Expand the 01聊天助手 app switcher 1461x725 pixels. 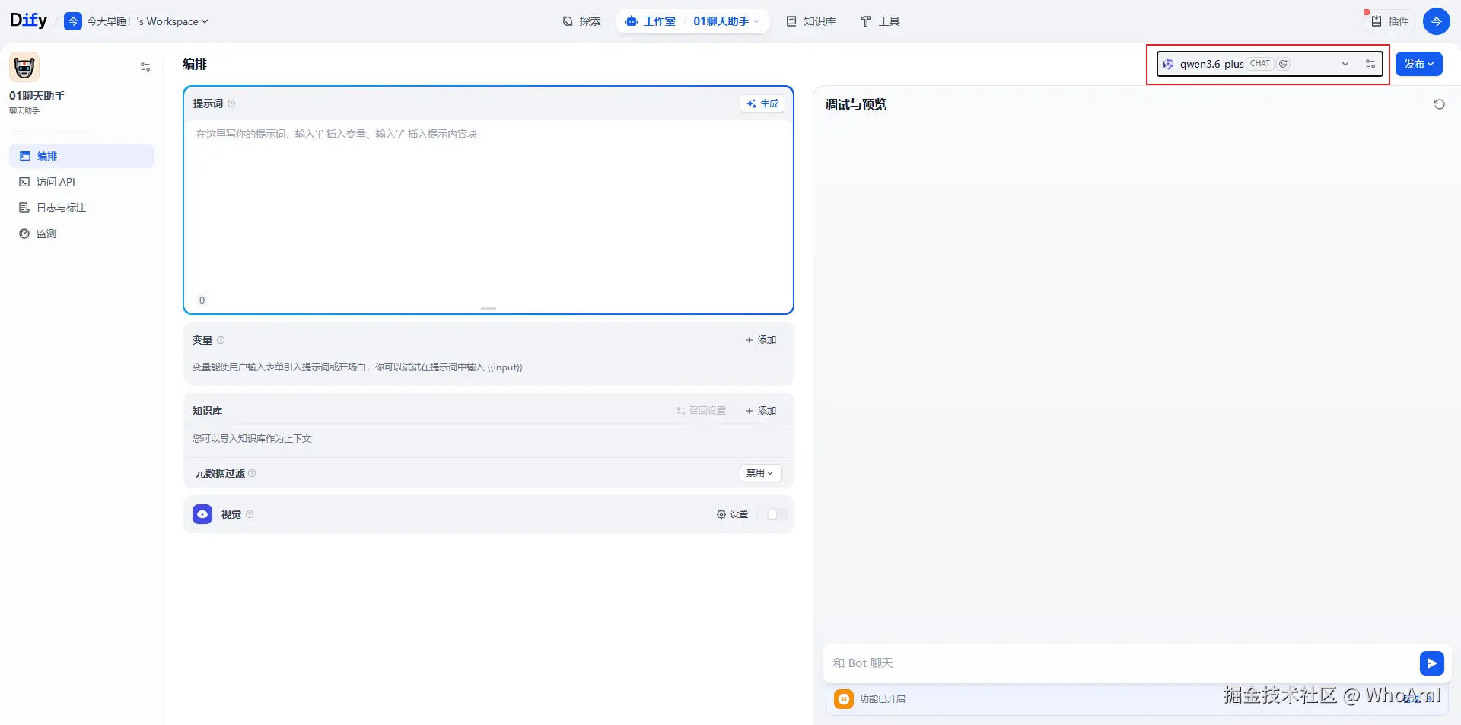[726, 21]
